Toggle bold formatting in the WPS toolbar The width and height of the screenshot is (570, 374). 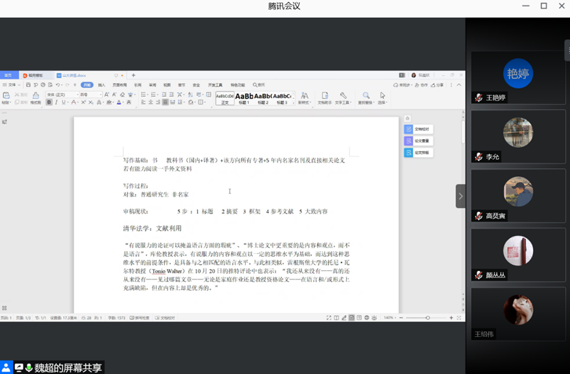click(x=49, y=102)
